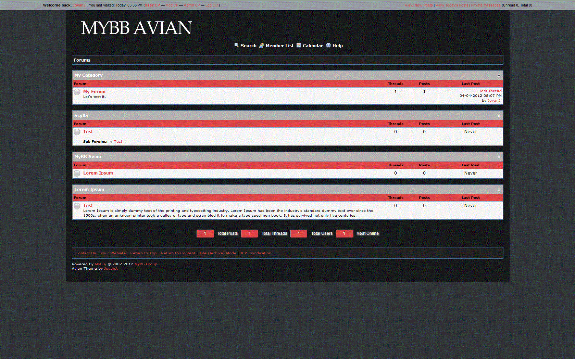Click the status icon in the Scylla Test row

tap(77, 132)
